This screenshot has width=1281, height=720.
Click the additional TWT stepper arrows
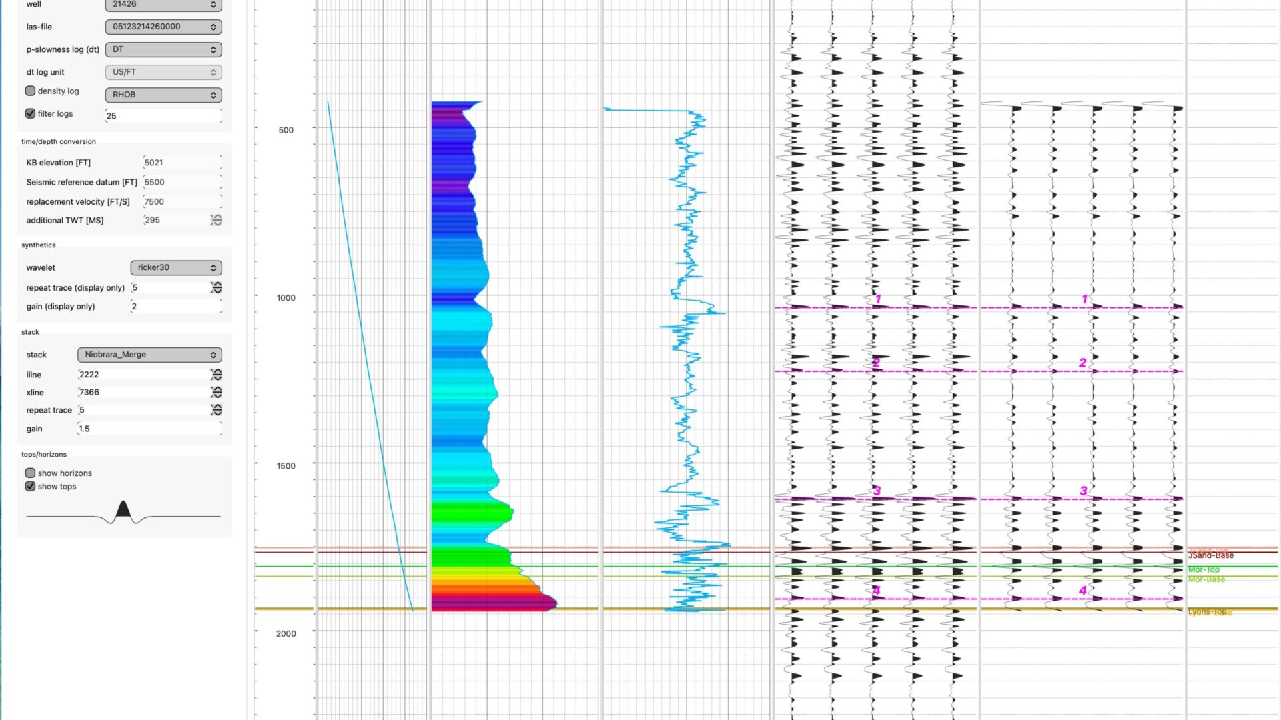[216, 220]
